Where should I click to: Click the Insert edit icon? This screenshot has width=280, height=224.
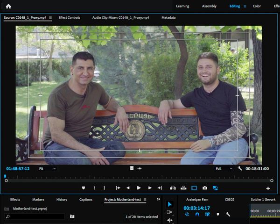click(x=173, y=188)
